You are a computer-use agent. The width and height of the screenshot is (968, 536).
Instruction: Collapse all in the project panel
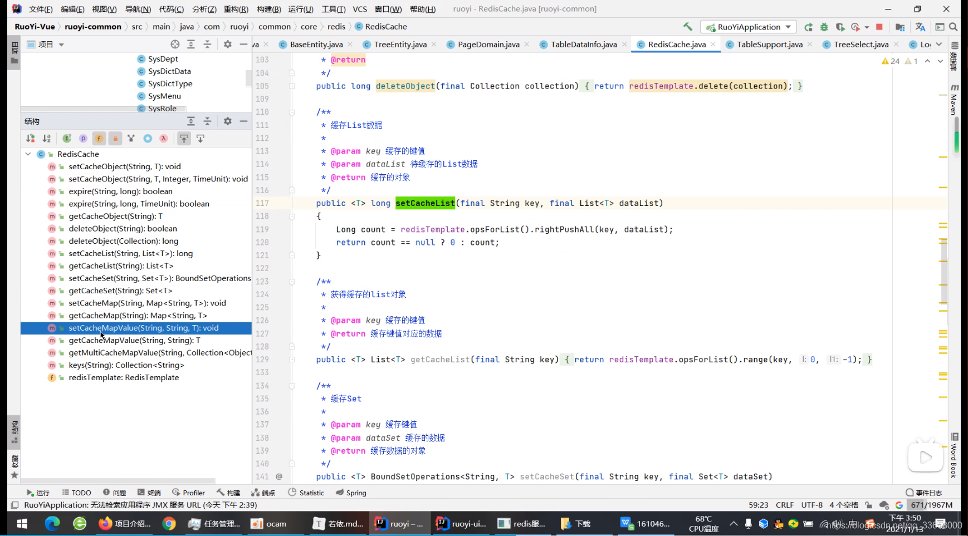207,44
